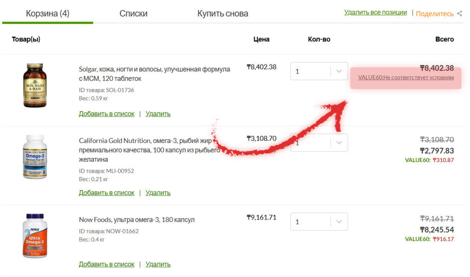The height and width of the screenshot is (277, 470).
Task: Click discounted total ₸8,245.54
Action: click(x=437, y=230)
